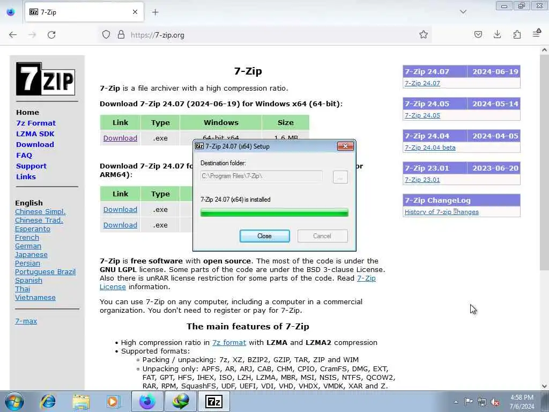The image size is (549, 412).
Task: Open the Firefox extensions puzzle icon
Action: pos(517,34)
